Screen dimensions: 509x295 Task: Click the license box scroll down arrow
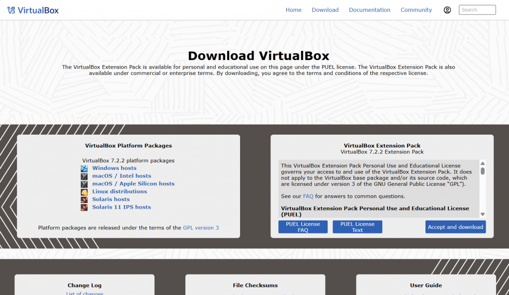[483, 214]
